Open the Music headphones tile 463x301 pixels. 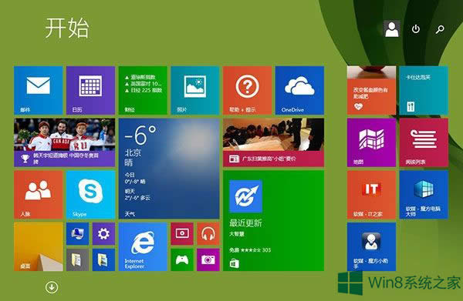pyautogui.click(x=208, y=234)
